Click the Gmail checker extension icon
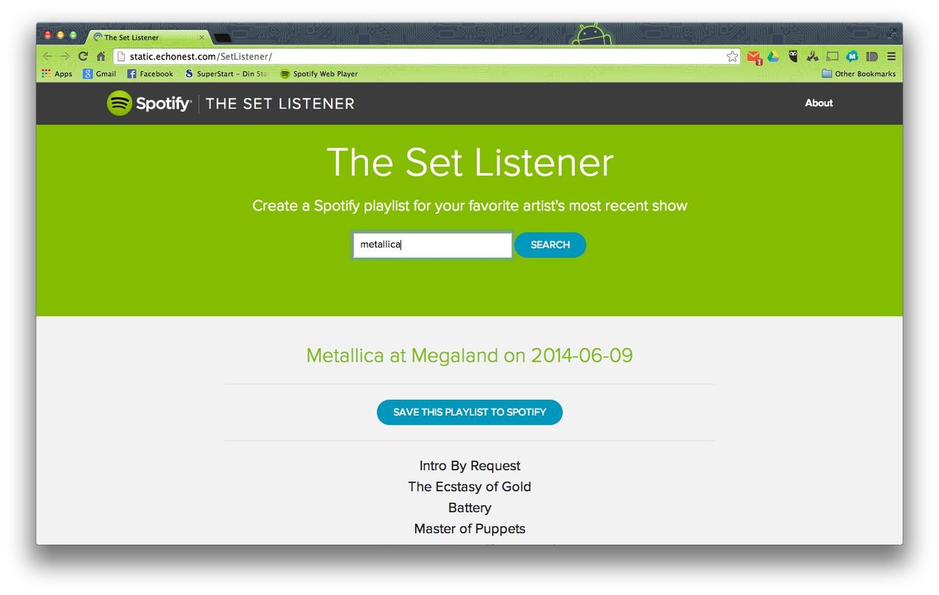939x595 pixels. 754,56
